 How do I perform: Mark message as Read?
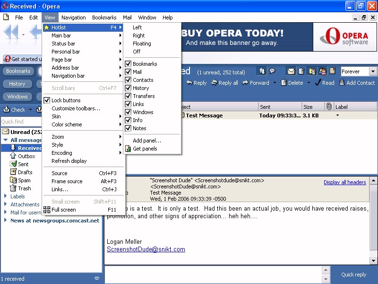point(325,83)
